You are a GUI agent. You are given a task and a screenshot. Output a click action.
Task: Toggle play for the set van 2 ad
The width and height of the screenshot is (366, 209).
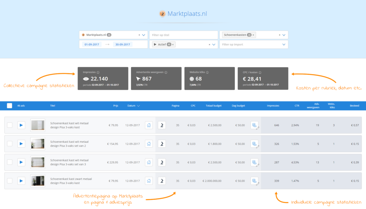pyautogui.click(x=21, y=144)
